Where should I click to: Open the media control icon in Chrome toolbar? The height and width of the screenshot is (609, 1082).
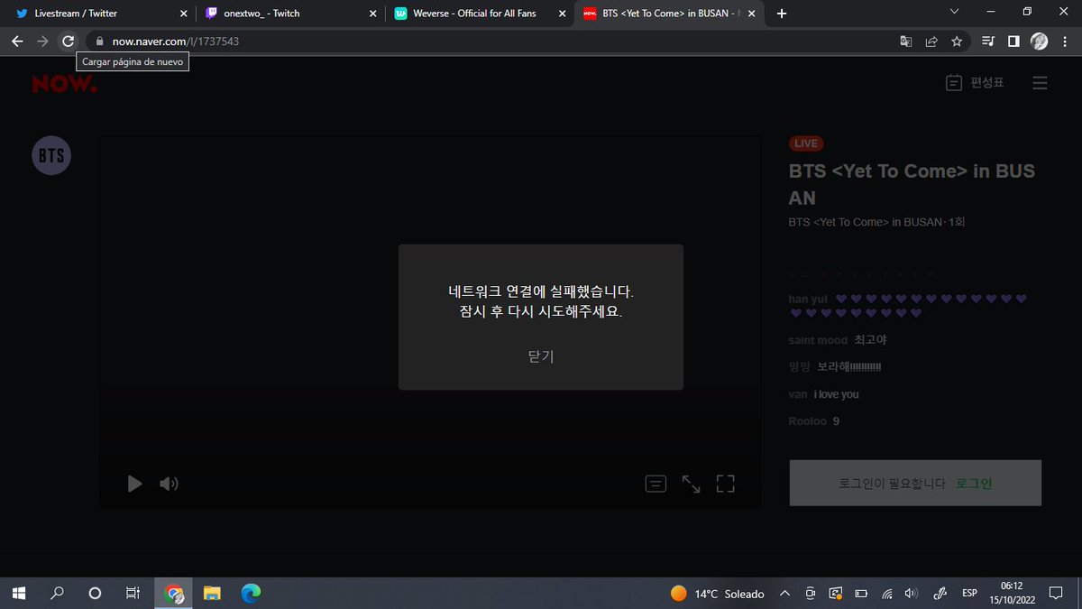click(x=988, y=42)
